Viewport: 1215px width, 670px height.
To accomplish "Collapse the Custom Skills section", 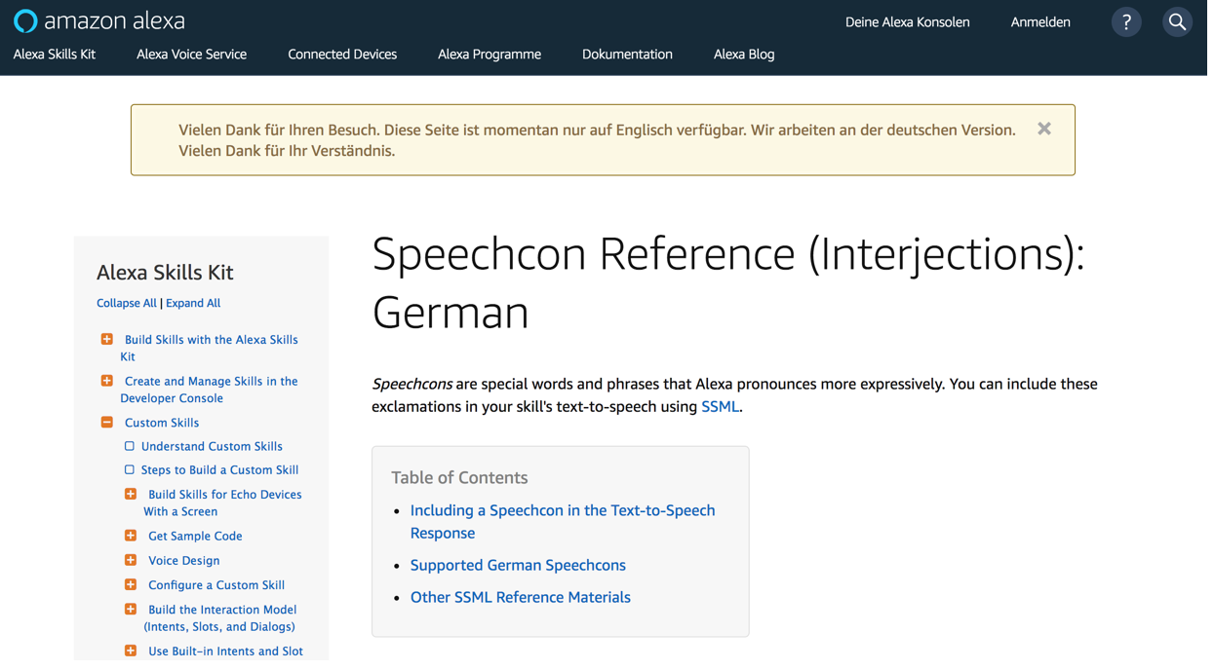I will tap(107, 425).
